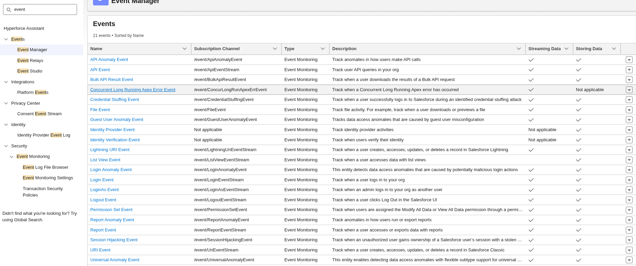Collapse the Events section in sidebar
The height and width of the screenshot is (266, 636).
pyautogui.click(x=6, y=39)
